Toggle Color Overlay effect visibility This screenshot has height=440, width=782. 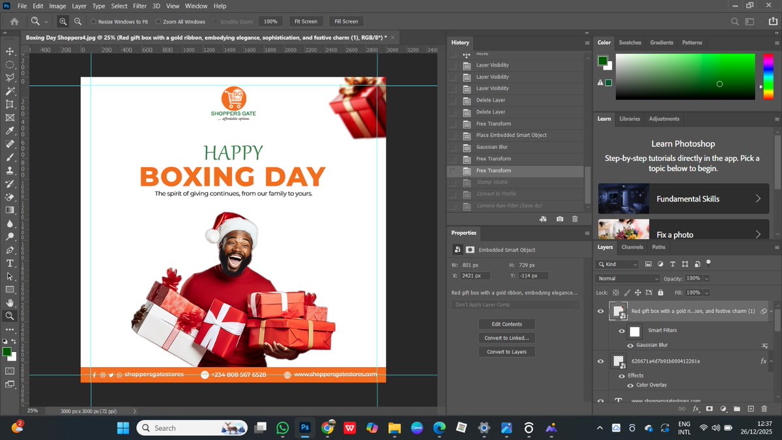coord(630,385)
